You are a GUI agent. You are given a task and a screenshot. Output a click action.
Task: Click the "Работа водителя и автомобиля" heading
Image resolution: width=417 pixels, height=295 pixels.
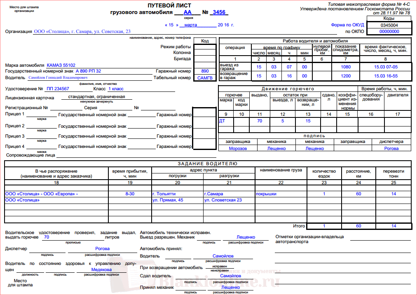pyautogui.click(x=315, y=41)
